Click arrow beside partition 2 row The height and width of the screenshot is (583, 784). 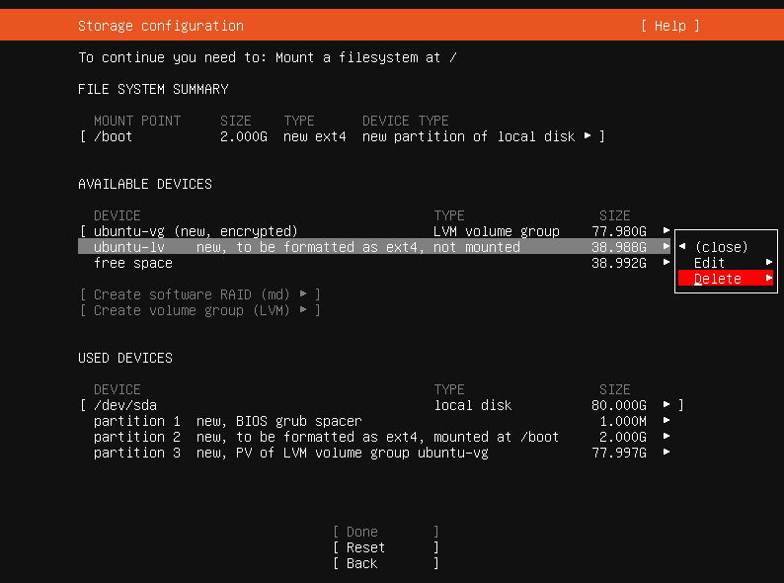click(x=666, y=437)
